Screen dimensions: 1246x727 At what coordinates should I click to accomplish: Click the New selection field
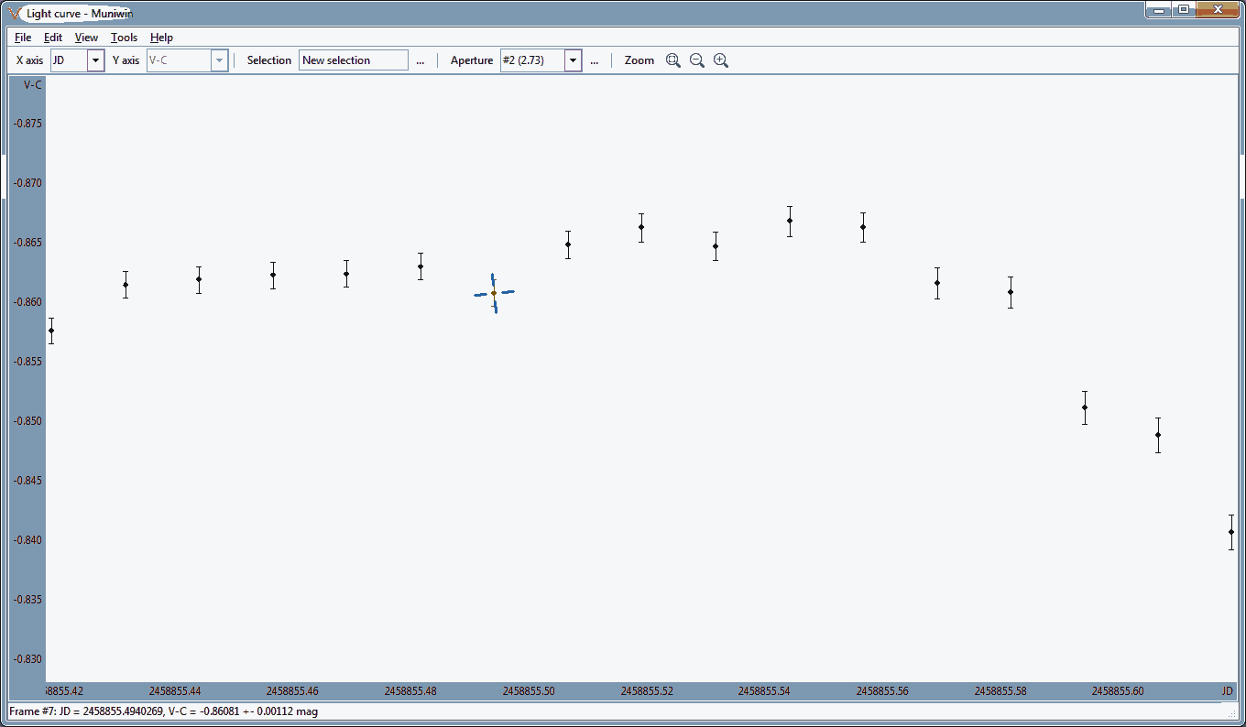point(353,60)
